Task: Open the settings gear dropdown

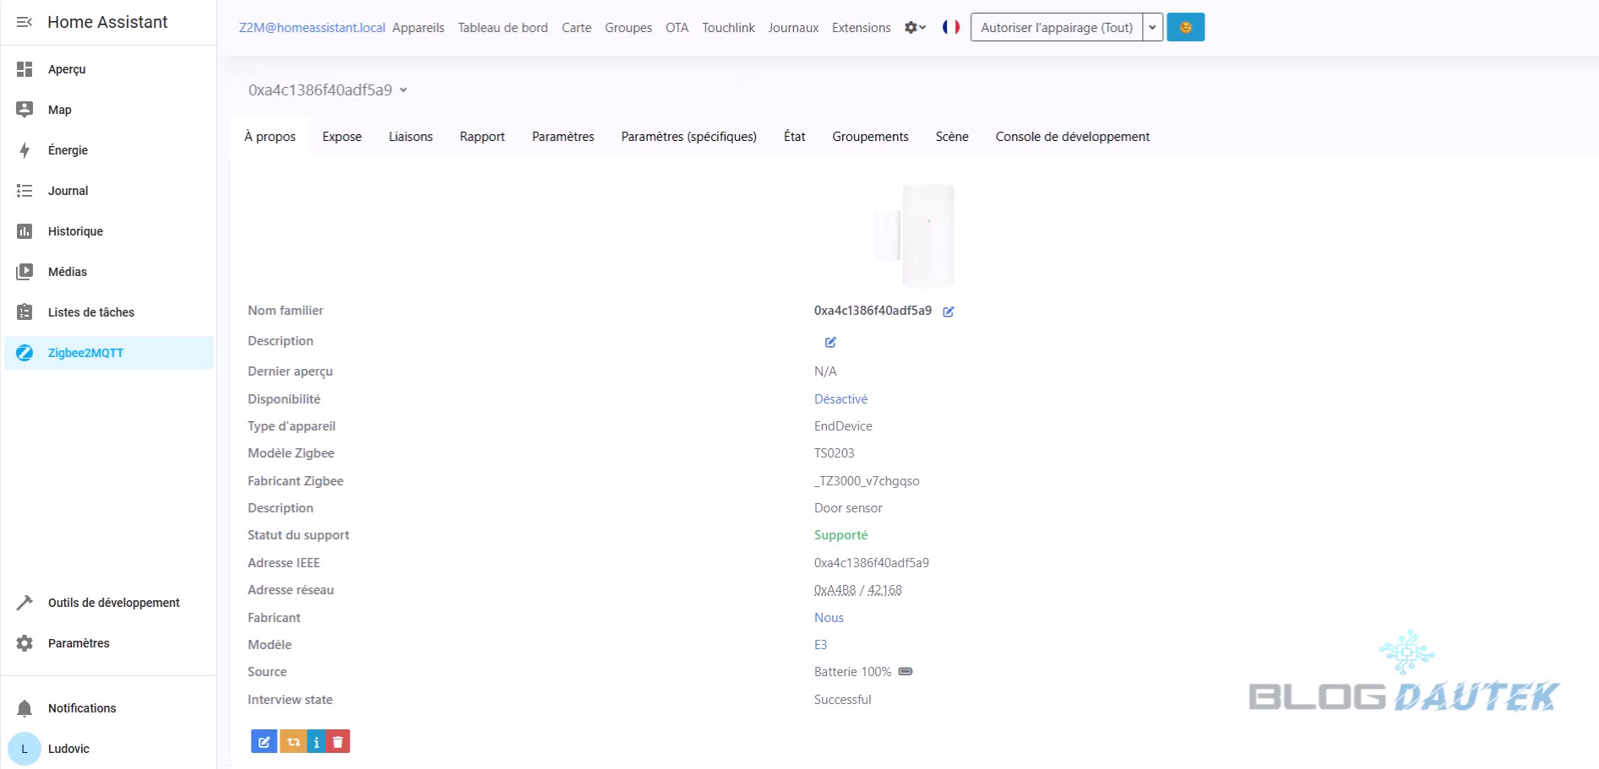Action: [915, 27]
